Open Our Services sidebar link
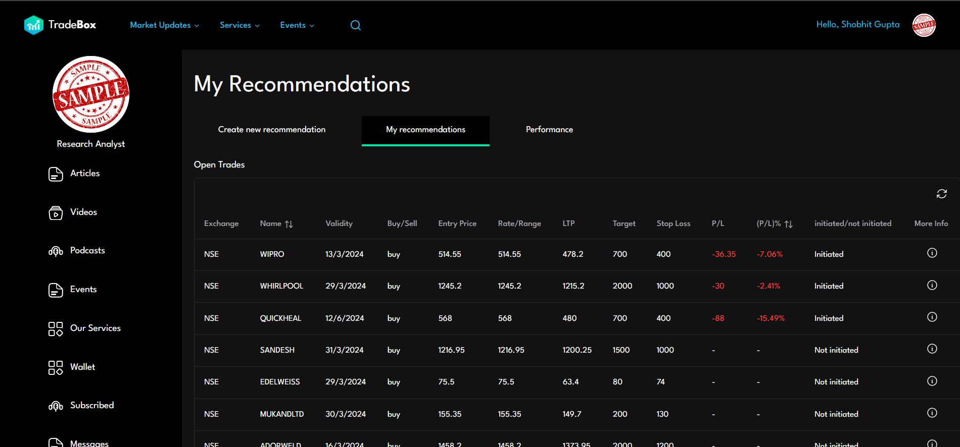Image resolution: width=960 pixels, height=447 pixels. point(95,328)
